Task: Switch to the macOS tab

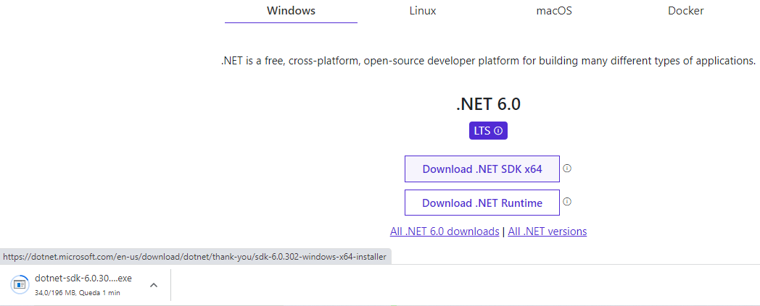Action: coord(554,11)
